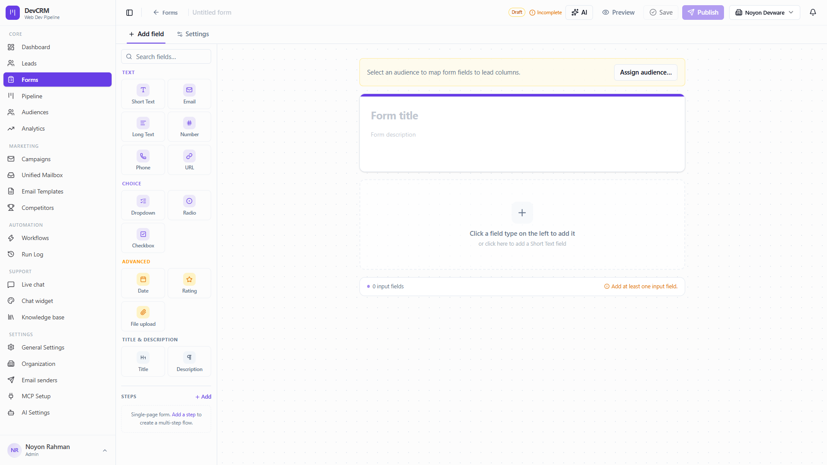Toggle the sidebar panel icon
The image size is (827, 465).
pos(129,12)
